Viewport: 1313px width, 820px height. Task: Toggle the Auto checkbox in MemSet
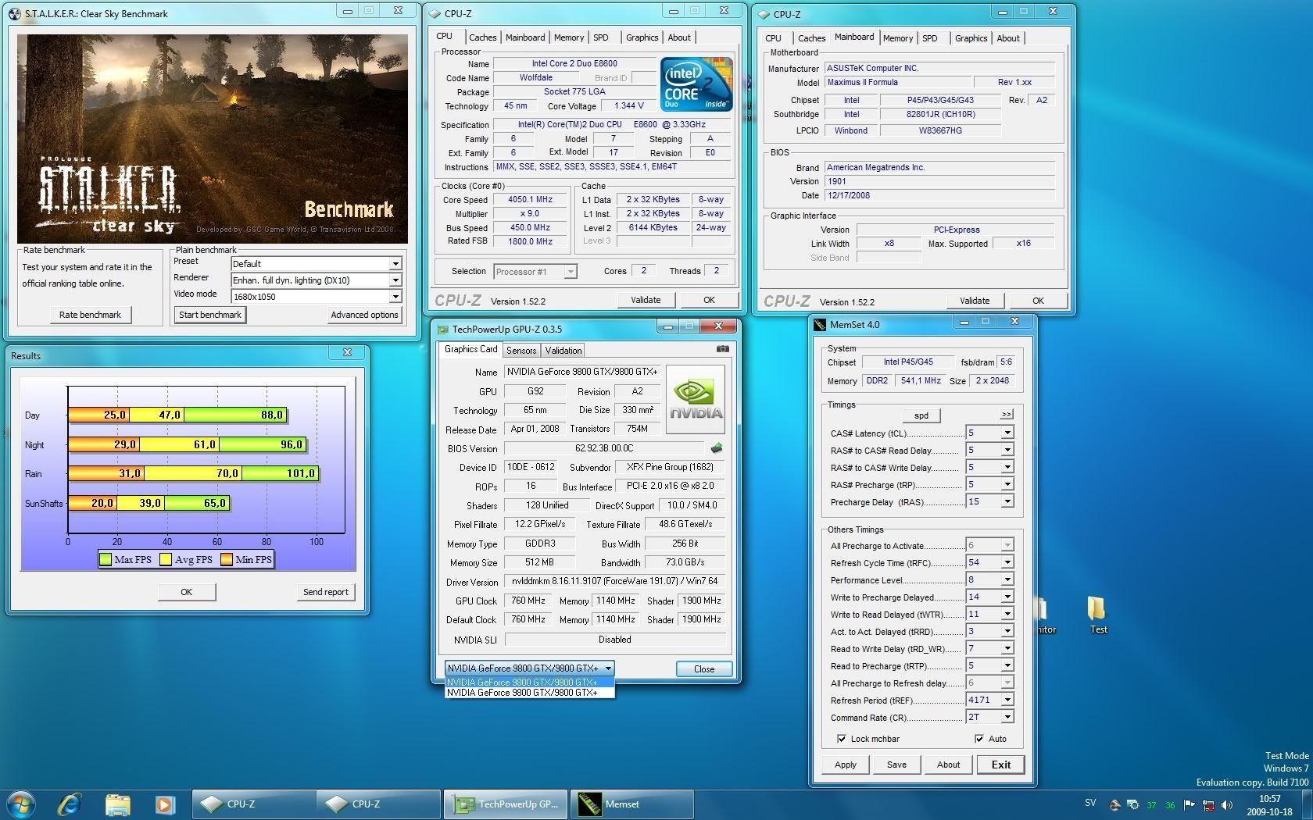click(979, 738)
